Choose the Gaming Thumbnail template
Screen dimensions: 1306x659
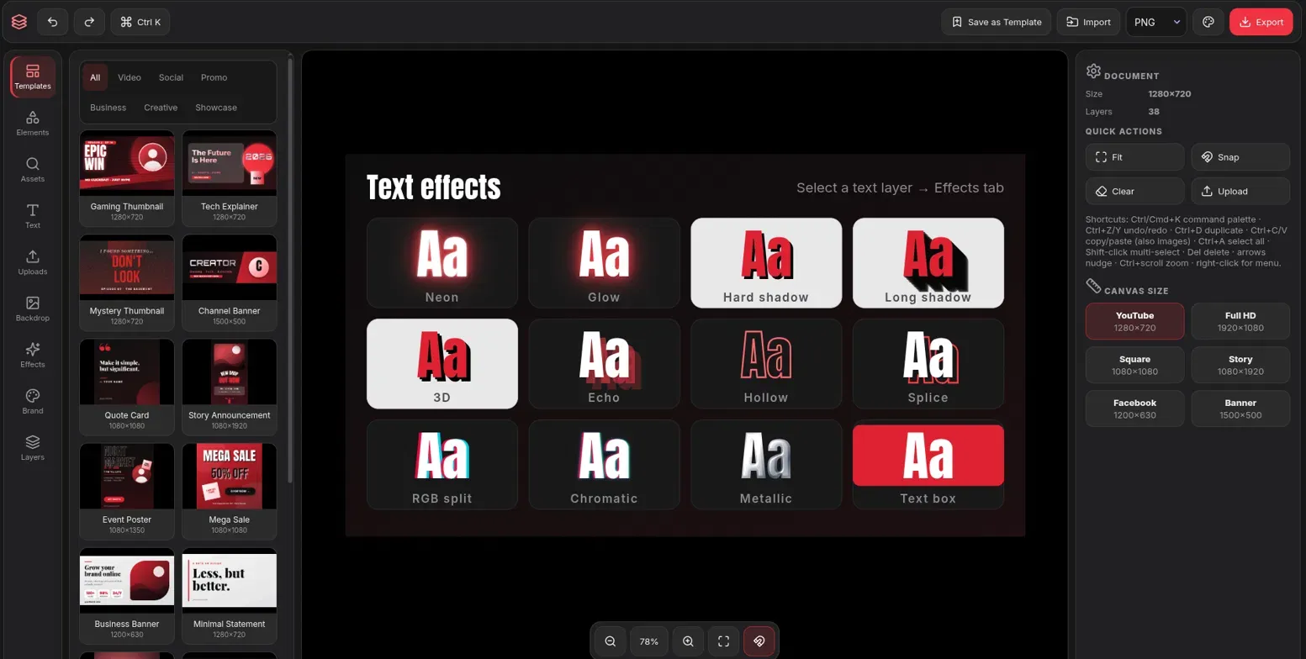(x=127, y=178)
